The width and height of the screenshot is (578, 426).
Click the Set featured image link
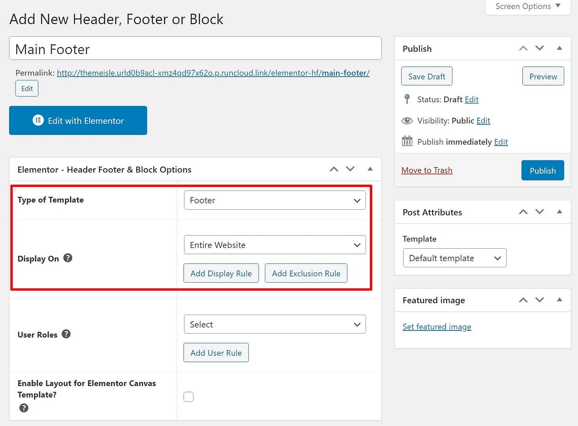[x=437, y=327]
